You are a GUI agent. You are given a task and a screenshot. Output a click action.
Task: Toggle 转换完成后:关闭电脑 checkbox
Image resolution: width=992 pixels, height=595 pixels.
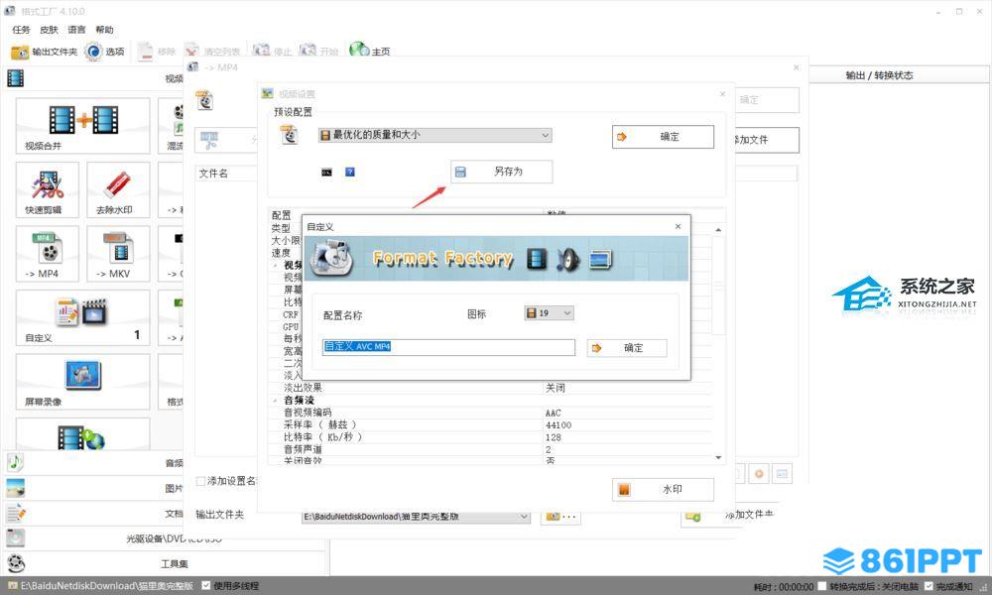[822, 586]
